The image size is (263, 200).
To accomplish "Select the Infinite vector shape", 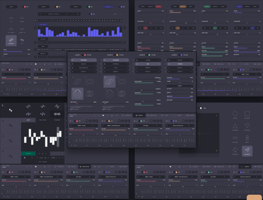I will 235,138.
